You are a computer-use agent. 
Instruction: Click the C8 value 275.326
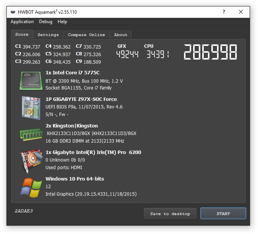pyautogui.click(x=92, y=55)
